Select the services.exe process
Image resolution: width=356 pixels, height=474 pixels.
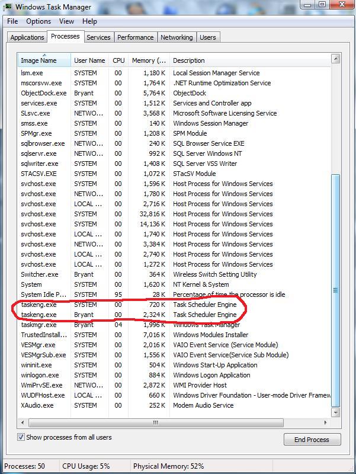pos(174,103)
